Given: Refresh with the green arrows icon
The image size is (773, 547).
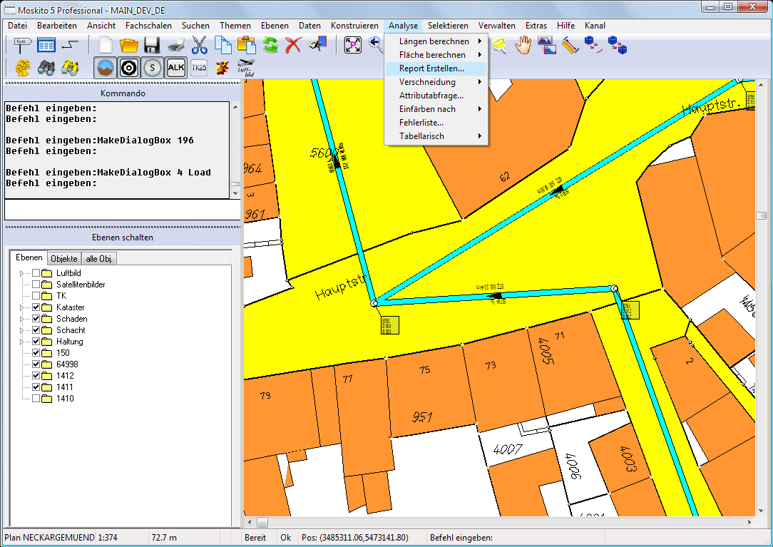Looking at the screenshot, I should click(270, 45).
